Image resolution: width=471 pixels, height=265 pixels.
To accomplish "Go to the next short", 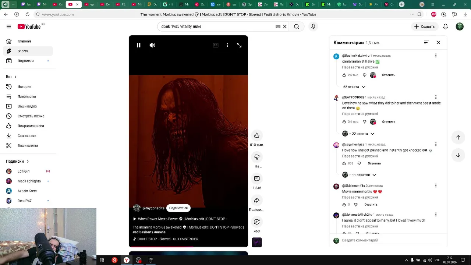I will 458,155.
